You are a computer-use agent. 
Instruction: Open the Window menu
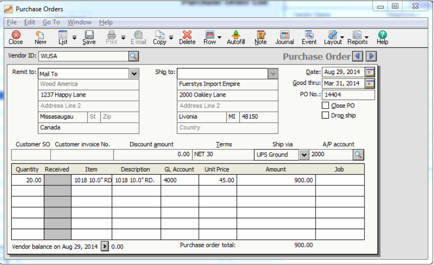click(x=79, y=22)
